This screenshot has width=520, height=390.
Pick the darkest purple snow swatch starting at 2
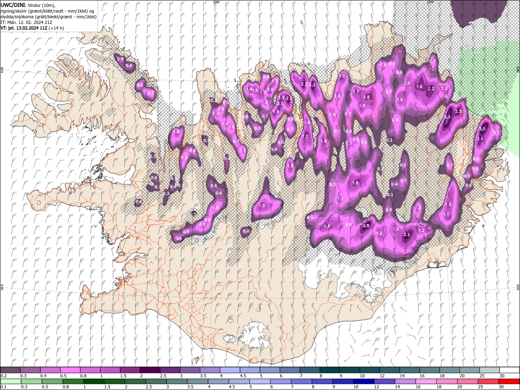(150, 370)
